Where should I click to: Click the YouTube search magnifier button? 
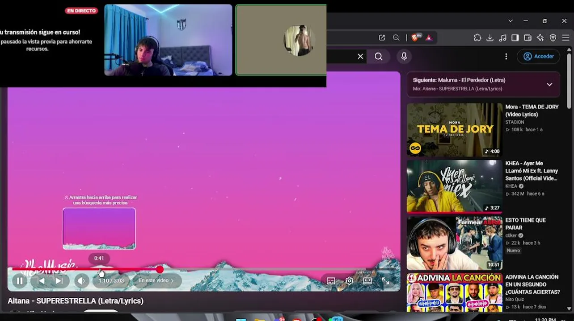coord(379,57)
